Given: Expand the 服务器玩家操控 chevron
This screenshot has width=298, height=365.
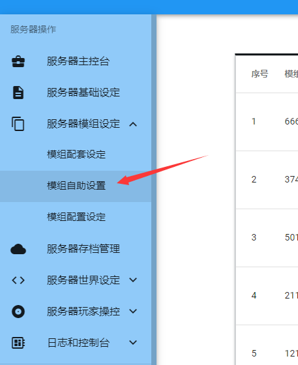Looking at the screenshot, I should (133, 311).
